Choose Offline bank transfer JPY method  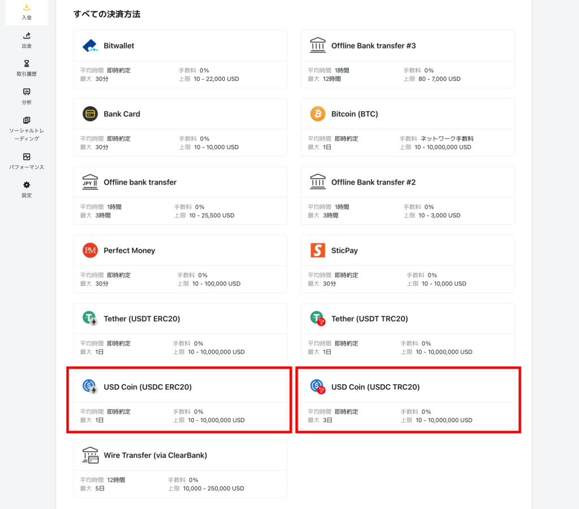(180, 195)
